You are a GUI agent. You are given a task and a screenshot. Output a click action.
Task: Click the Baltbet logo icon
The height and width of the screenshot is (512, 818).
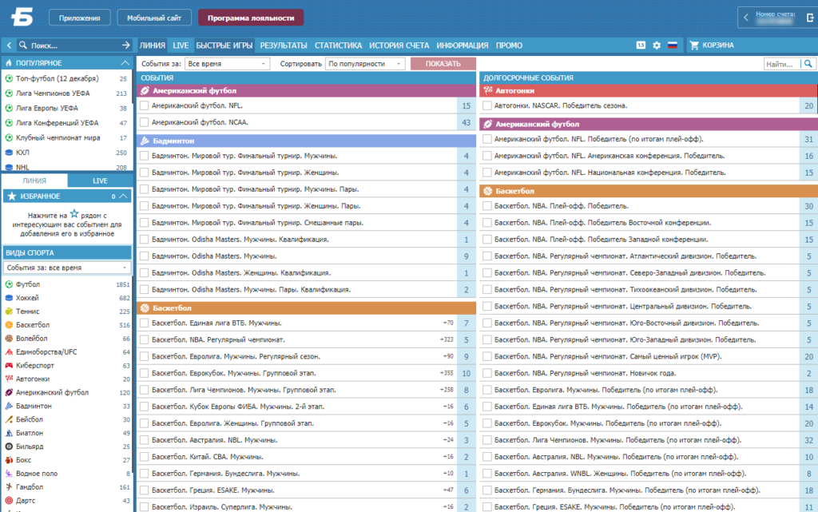pyautogui.click(x=22, y=17)
